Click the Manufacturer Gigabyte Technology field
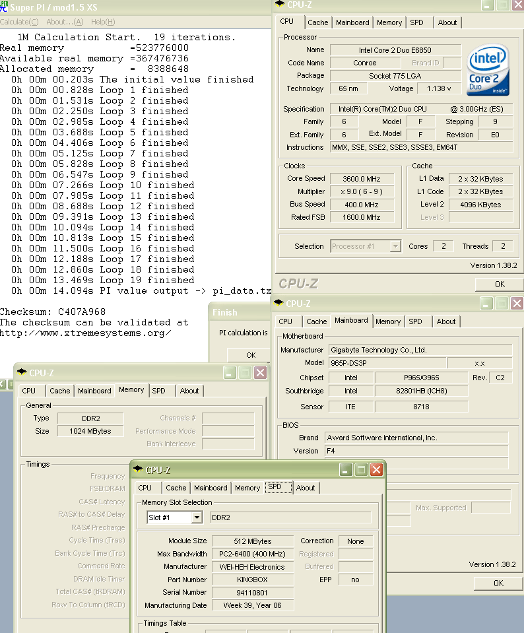 click(x=420, y=350)
